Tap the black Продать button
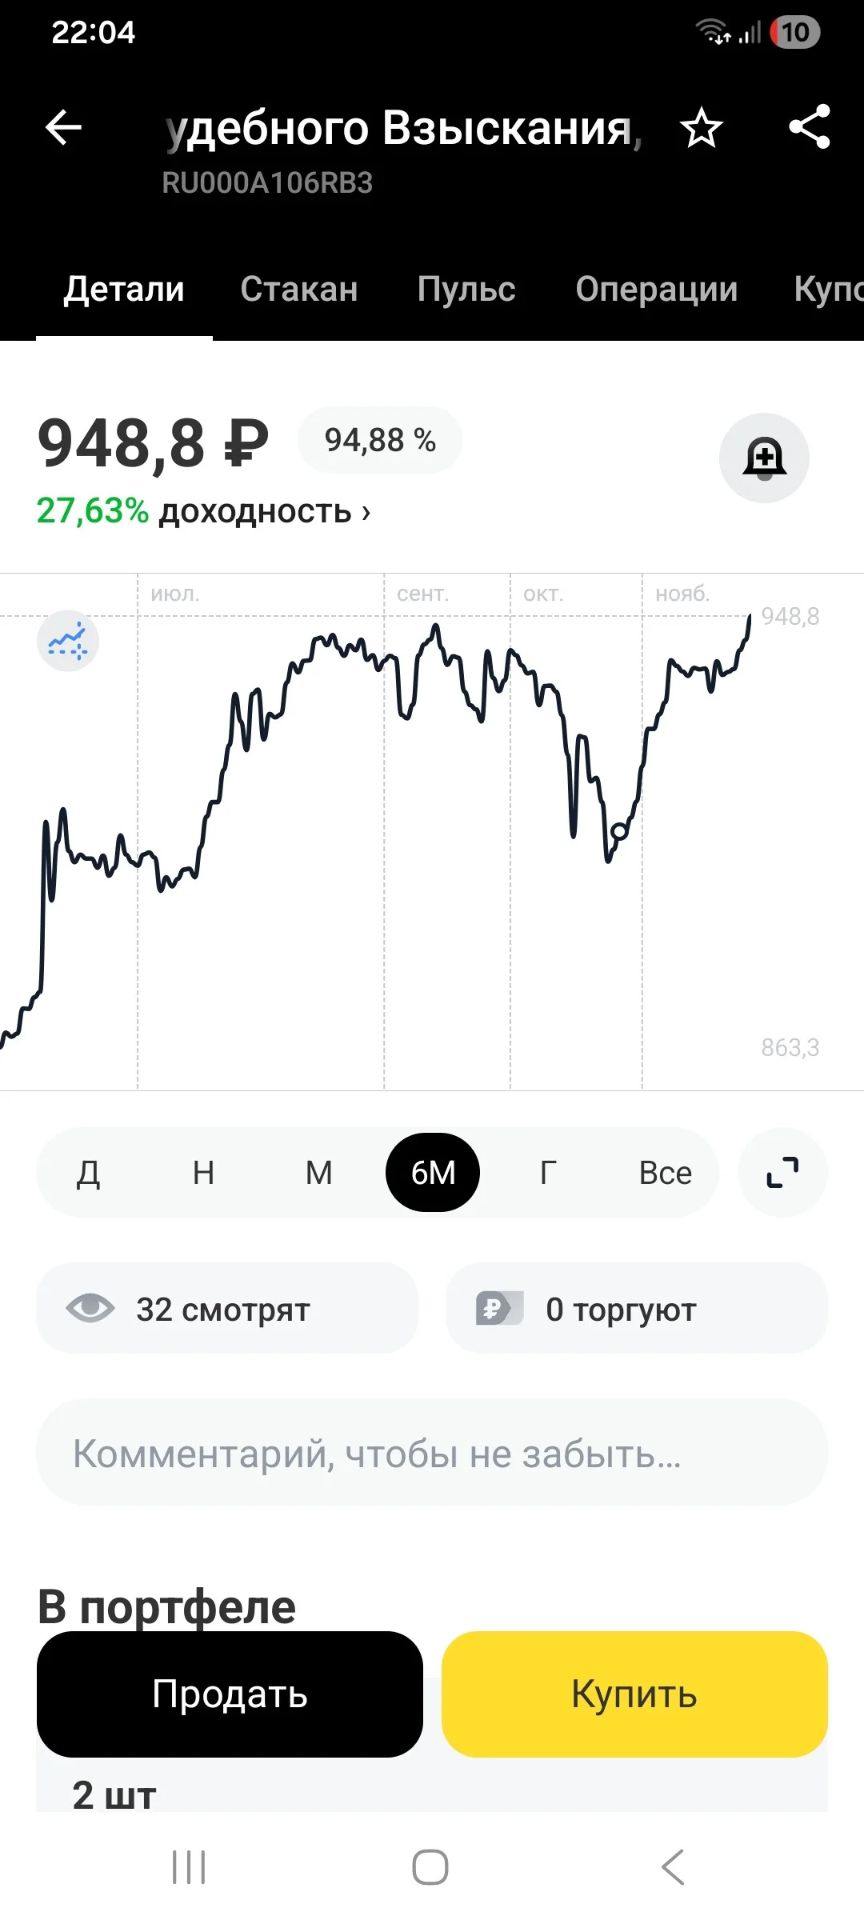The image size is (864, 1920). 230,1694
